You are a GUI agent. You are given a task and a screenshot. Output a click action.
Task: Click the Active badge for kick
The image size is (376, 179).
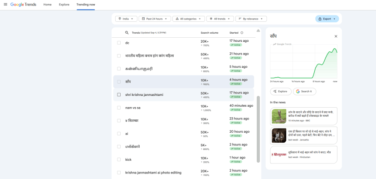click(x=236, y=162)
